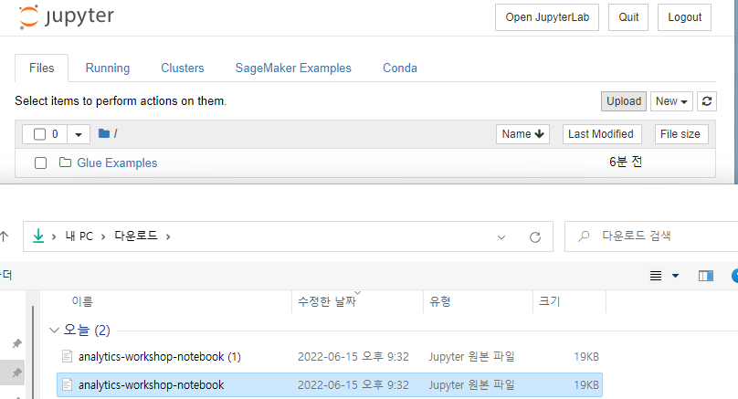Click the chevron before 내 PC in the address bar
Viewport: 738px width, 399px height.
tap(54, 236)
